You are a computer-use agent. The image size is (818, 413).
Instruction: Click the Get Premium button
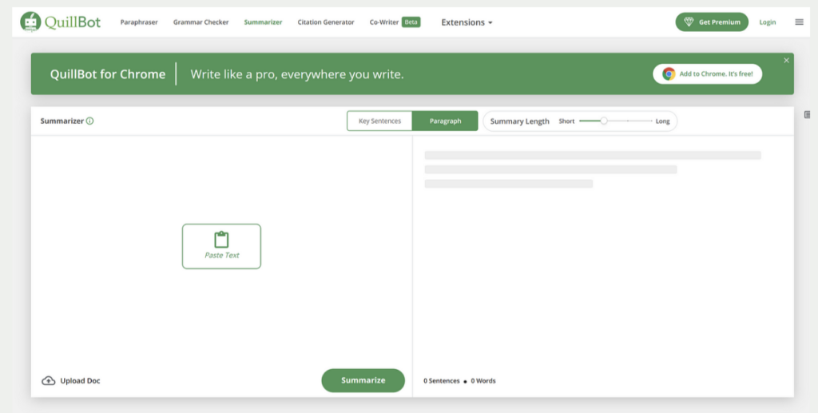click(712, 22)
